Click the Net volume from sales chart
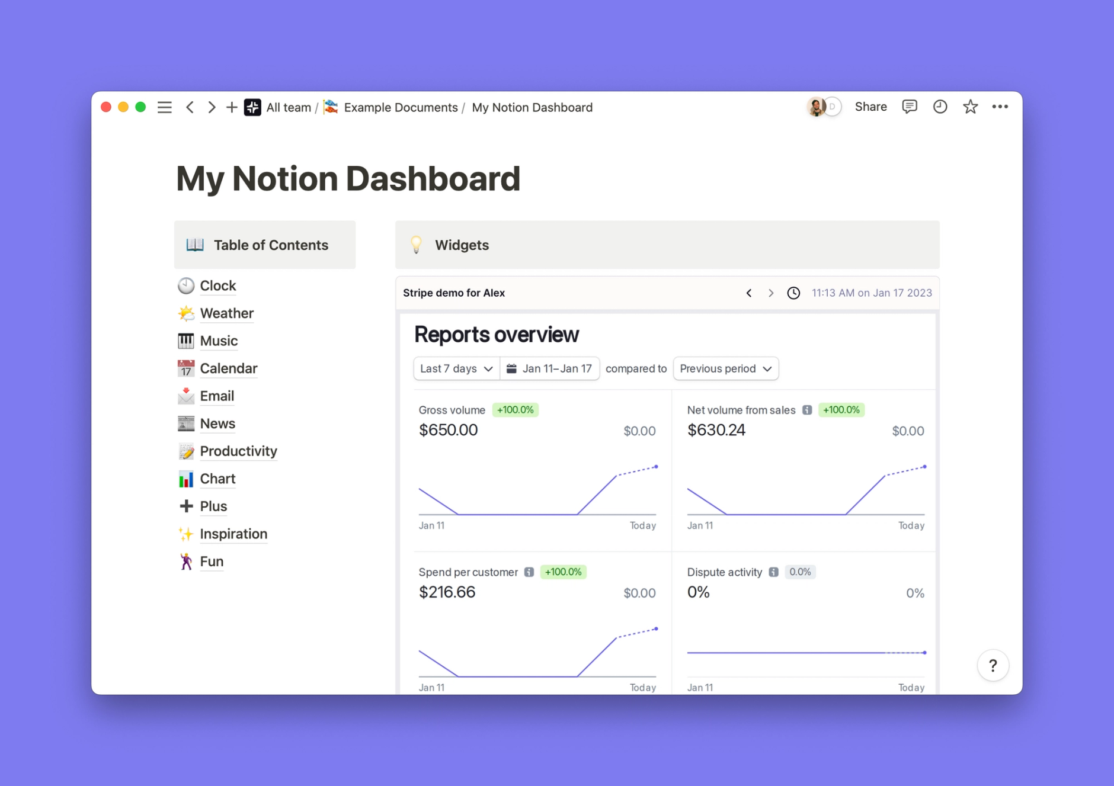 pos(806,490)
